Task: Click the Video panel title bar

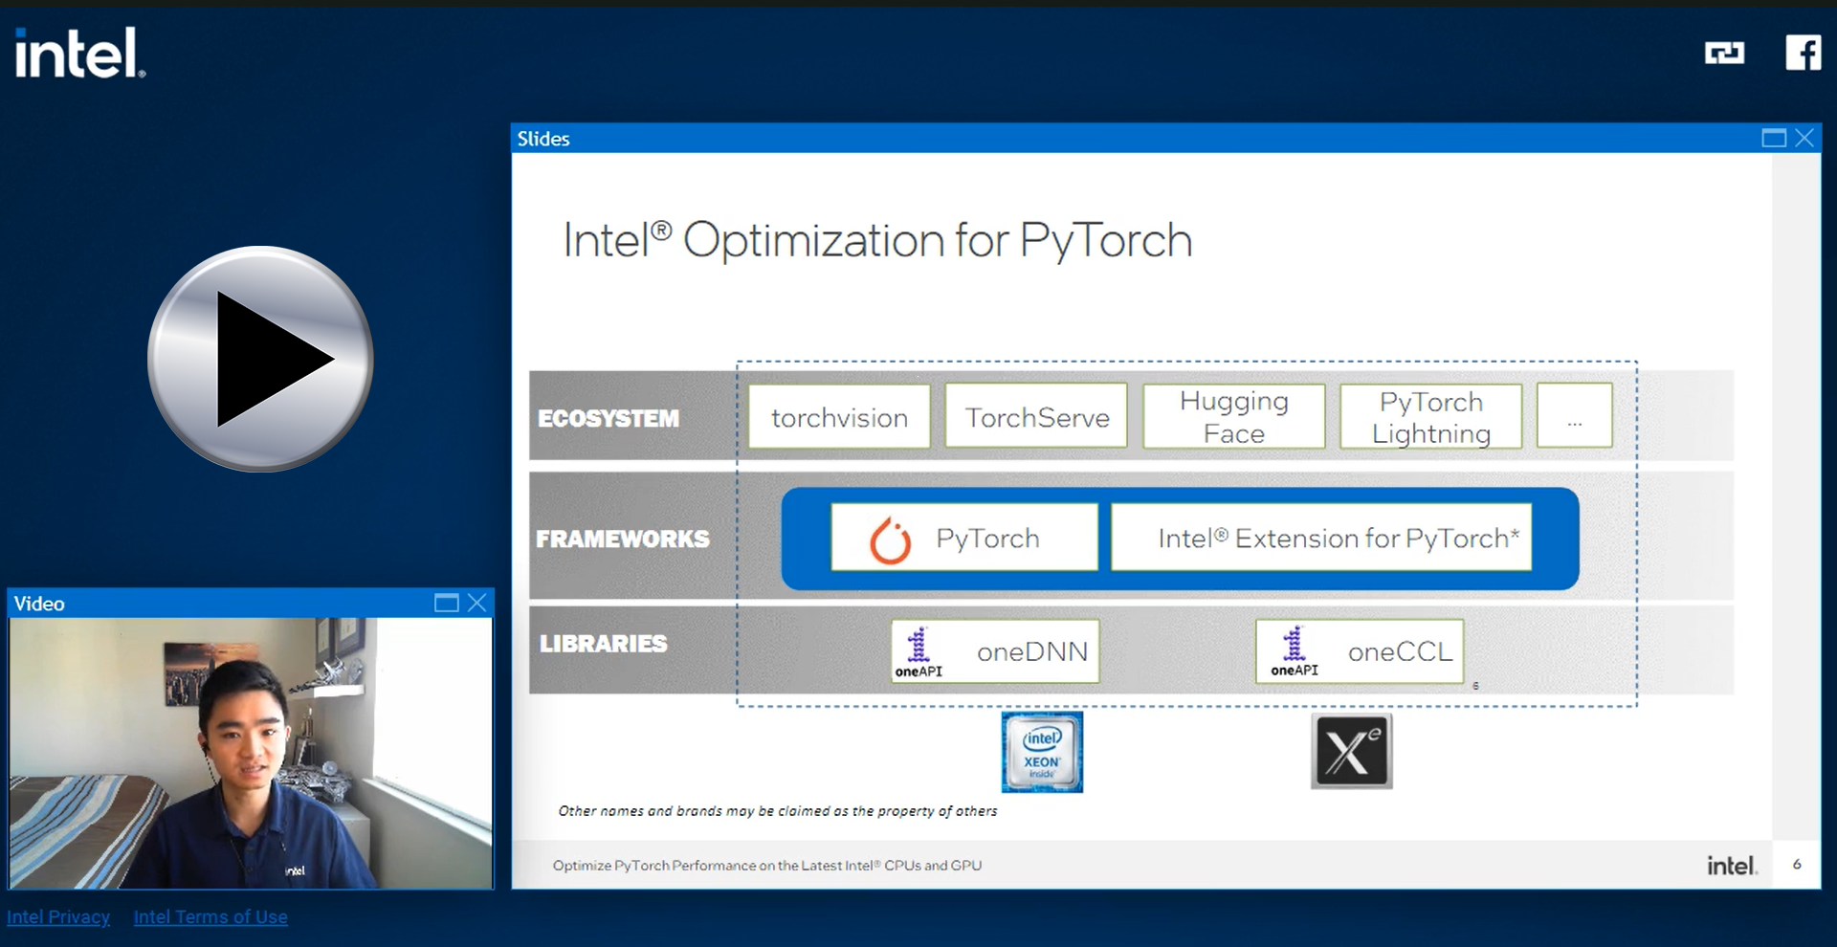Action: point(191,603)
